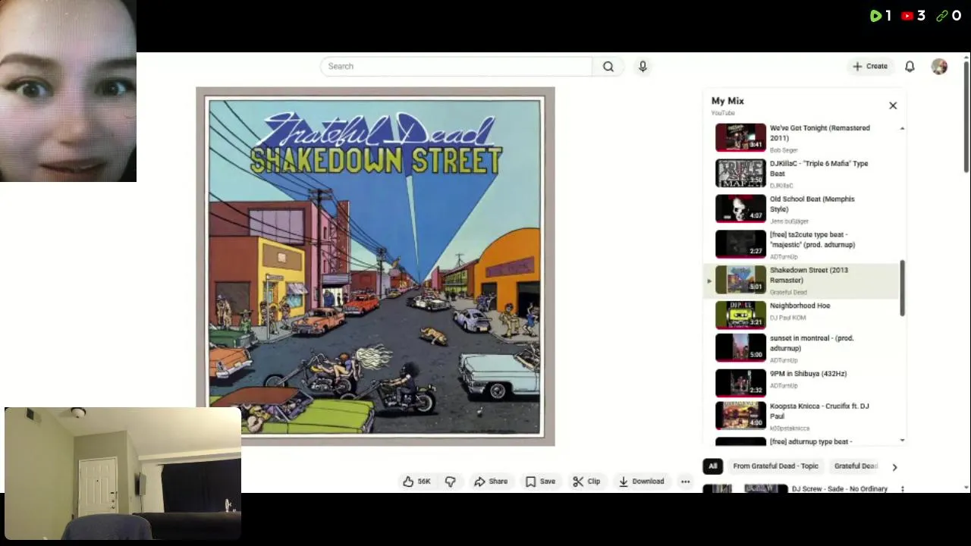Click the Share button

491,482
